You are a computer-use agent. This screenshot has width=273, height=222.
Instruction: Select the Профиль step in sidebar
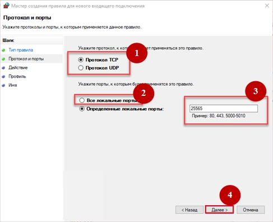tap(17, 76)
